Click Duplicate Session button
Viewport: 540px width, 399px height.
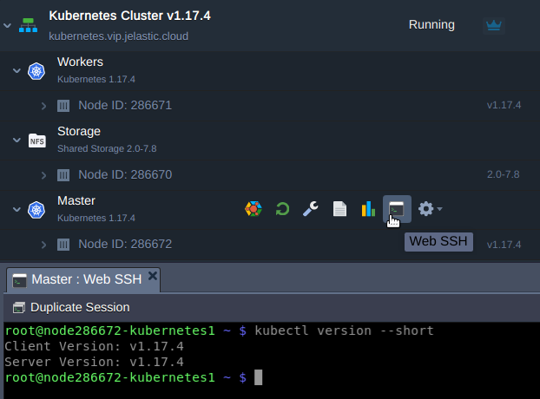click(71, 307)
